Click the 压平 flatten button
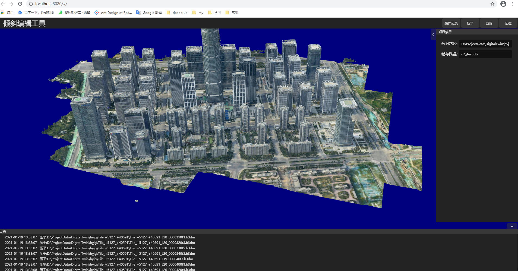518x271 pixels. (x=470, y=23)
